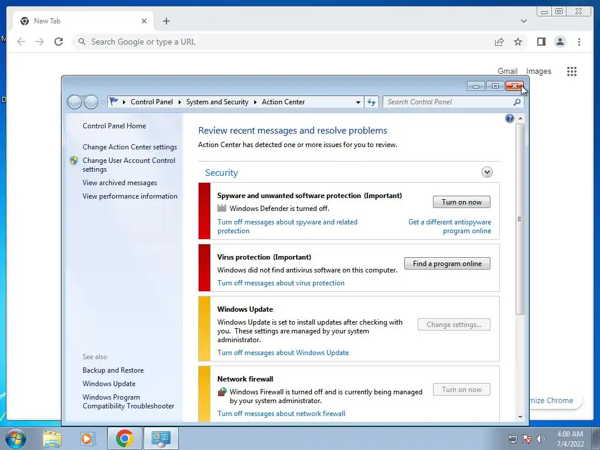Click the Chrome taskbar icon
Viewport: 600px width, 450px height.
(124, 438)
